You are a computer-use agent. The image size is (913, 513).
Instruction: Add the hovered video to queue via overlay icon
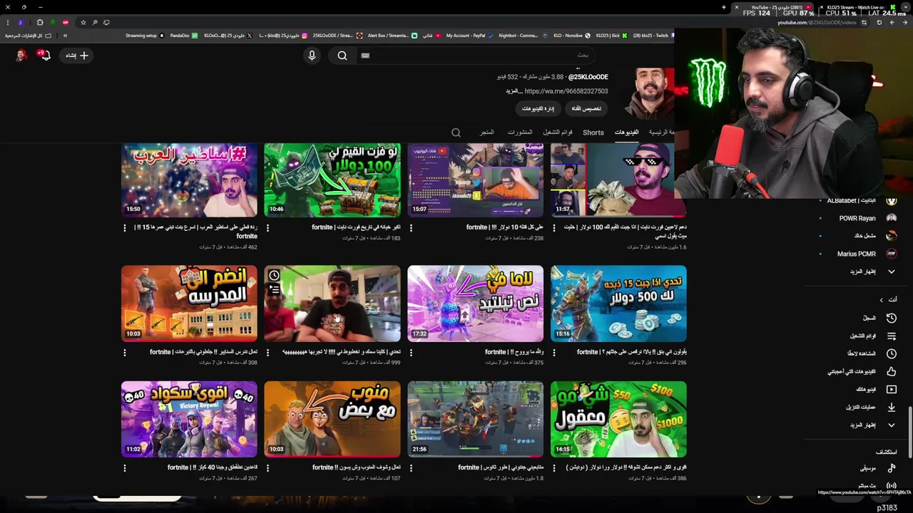point(274,289)
